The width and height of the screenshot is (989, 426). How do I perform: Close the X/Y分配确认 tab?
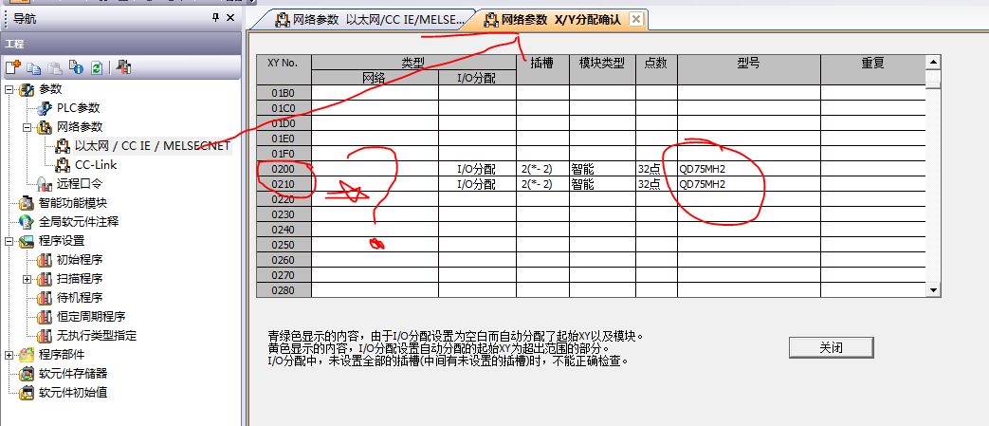pos(635,19)
